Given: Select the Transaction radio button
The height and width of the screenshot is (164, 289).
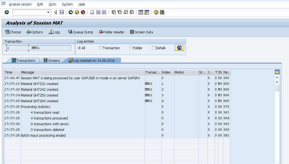Looking at the screenshot, I should pyautogui.click(x=101, y=48).
